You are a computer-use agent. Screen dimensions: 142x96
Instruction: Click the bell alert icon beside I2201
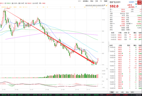(x=136, y=4)
